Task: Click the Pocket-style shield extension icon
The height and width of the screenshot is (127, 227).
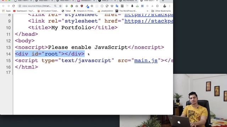Action: 112,6
